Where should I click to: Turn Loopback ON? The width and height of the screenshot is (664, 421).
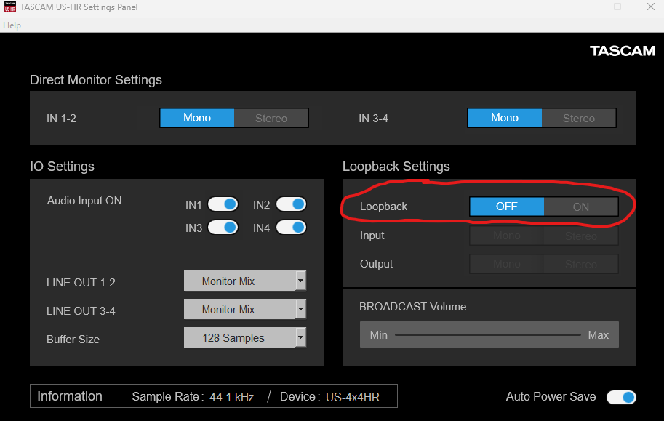point(580,207)
